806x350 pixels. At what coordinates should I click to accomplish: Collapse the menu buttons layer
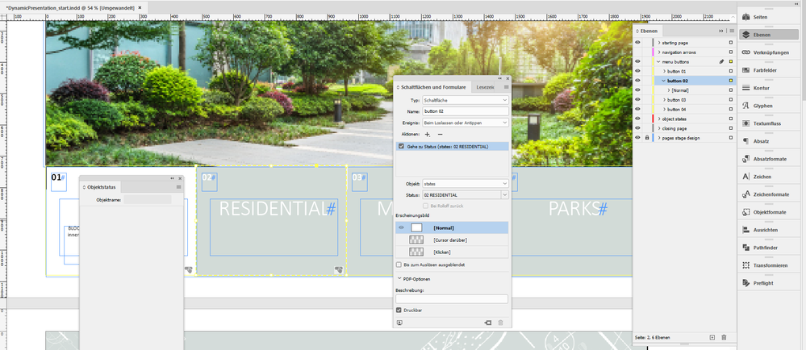(659, 61)
